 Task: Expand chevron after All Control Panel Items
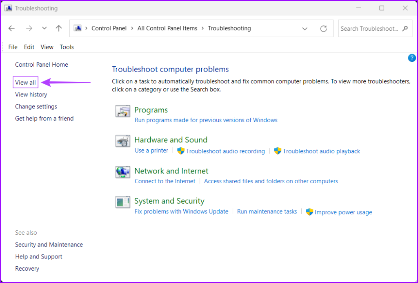pos(202,28)
